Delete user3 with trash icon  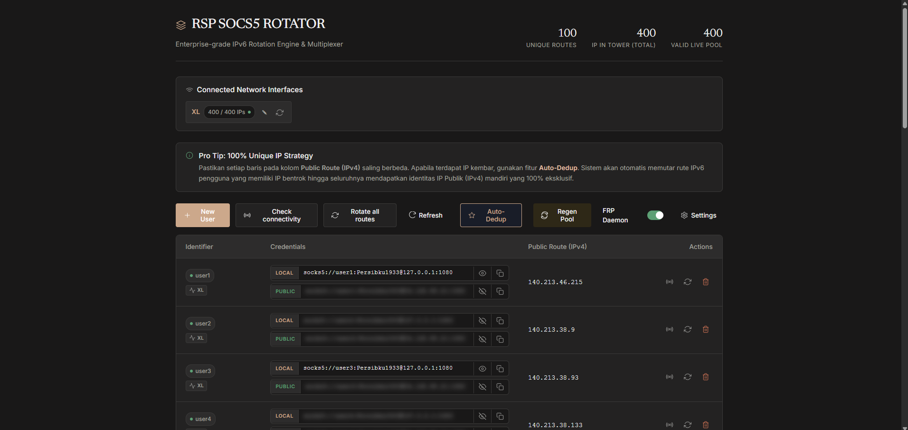tap(706, 377)
